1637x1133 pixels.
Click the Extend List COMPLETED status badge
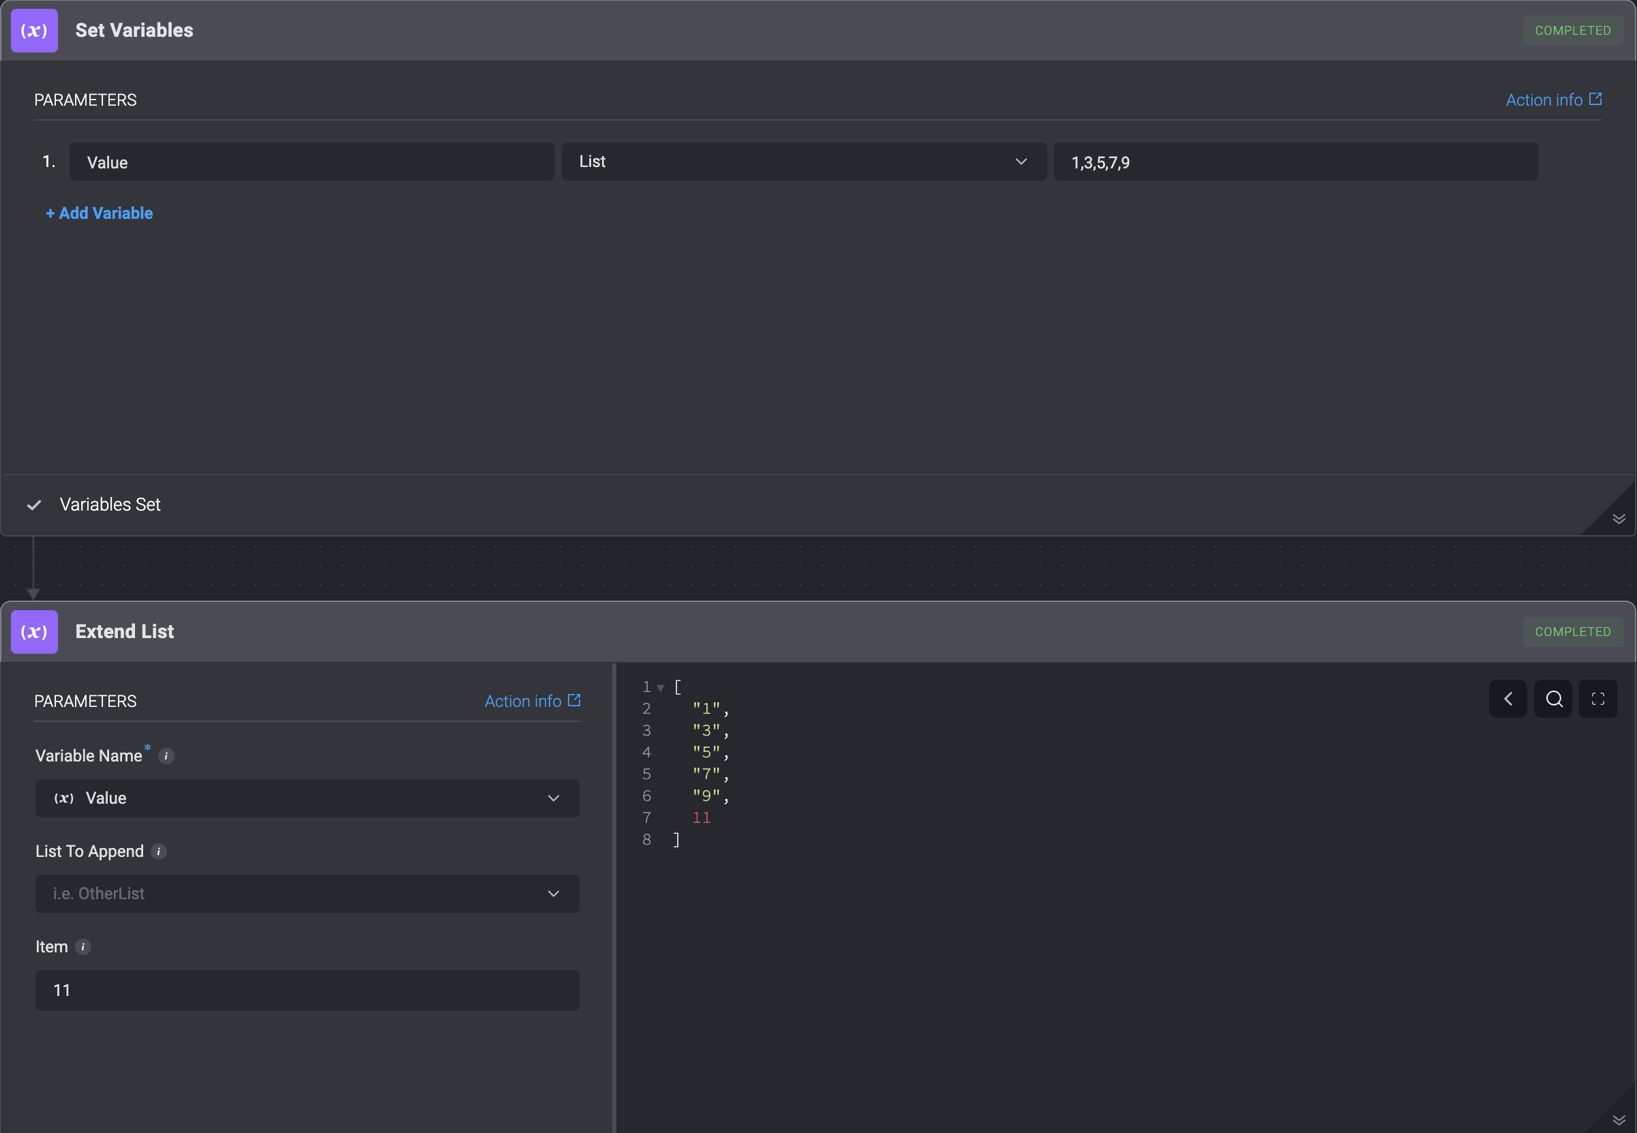point(1572,632)
